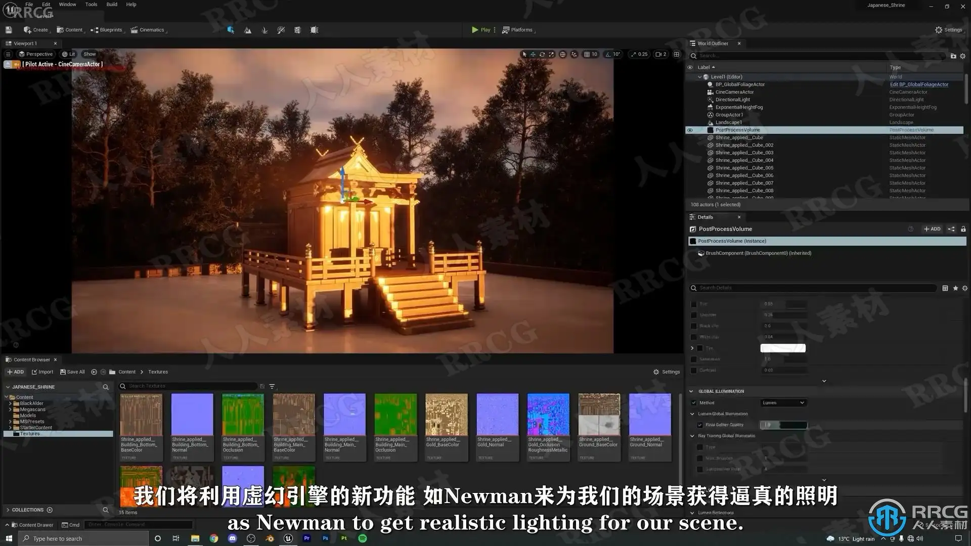Toggle grid snapping icon in viewport
971x546 pixels.
click(587, 54)
